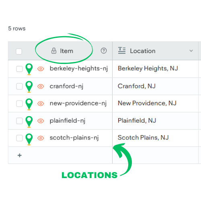This screenshot has width=201, height=201.
Task: Click the Cranford, NJ location cell
Action: click(155, 86)
